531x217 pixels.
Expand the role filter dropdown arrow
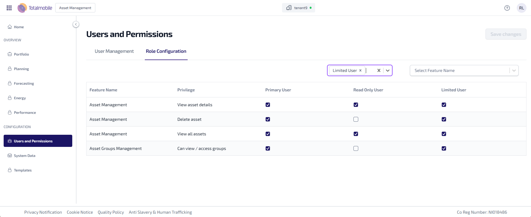[388, 70]
